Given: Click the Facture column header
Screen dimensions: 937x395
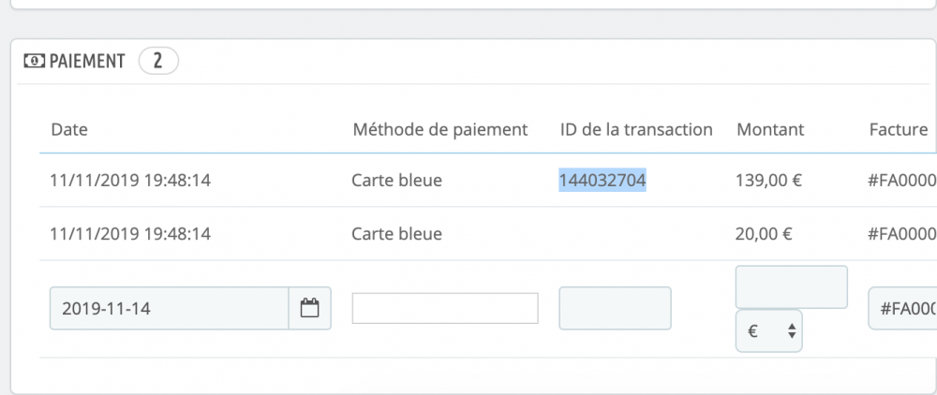Looking at the screenshot, I should pyautogui.click(x=898, y=129).
